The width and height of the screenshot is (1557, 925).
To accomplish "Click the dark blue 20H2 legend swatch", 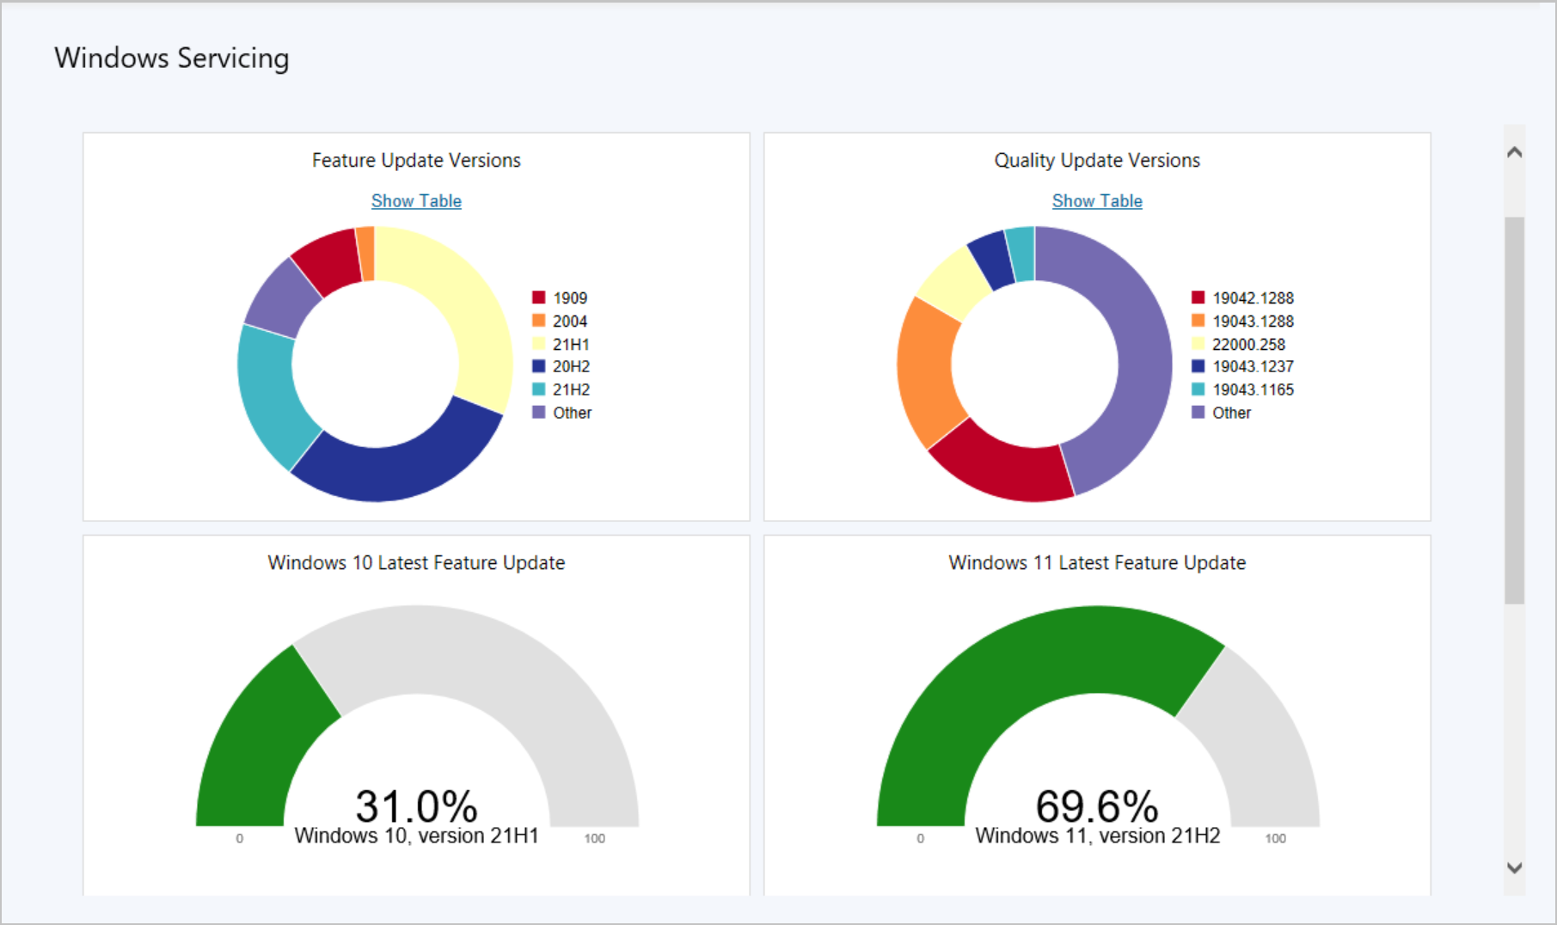I will pyautogui.click(x=539, y=366).
